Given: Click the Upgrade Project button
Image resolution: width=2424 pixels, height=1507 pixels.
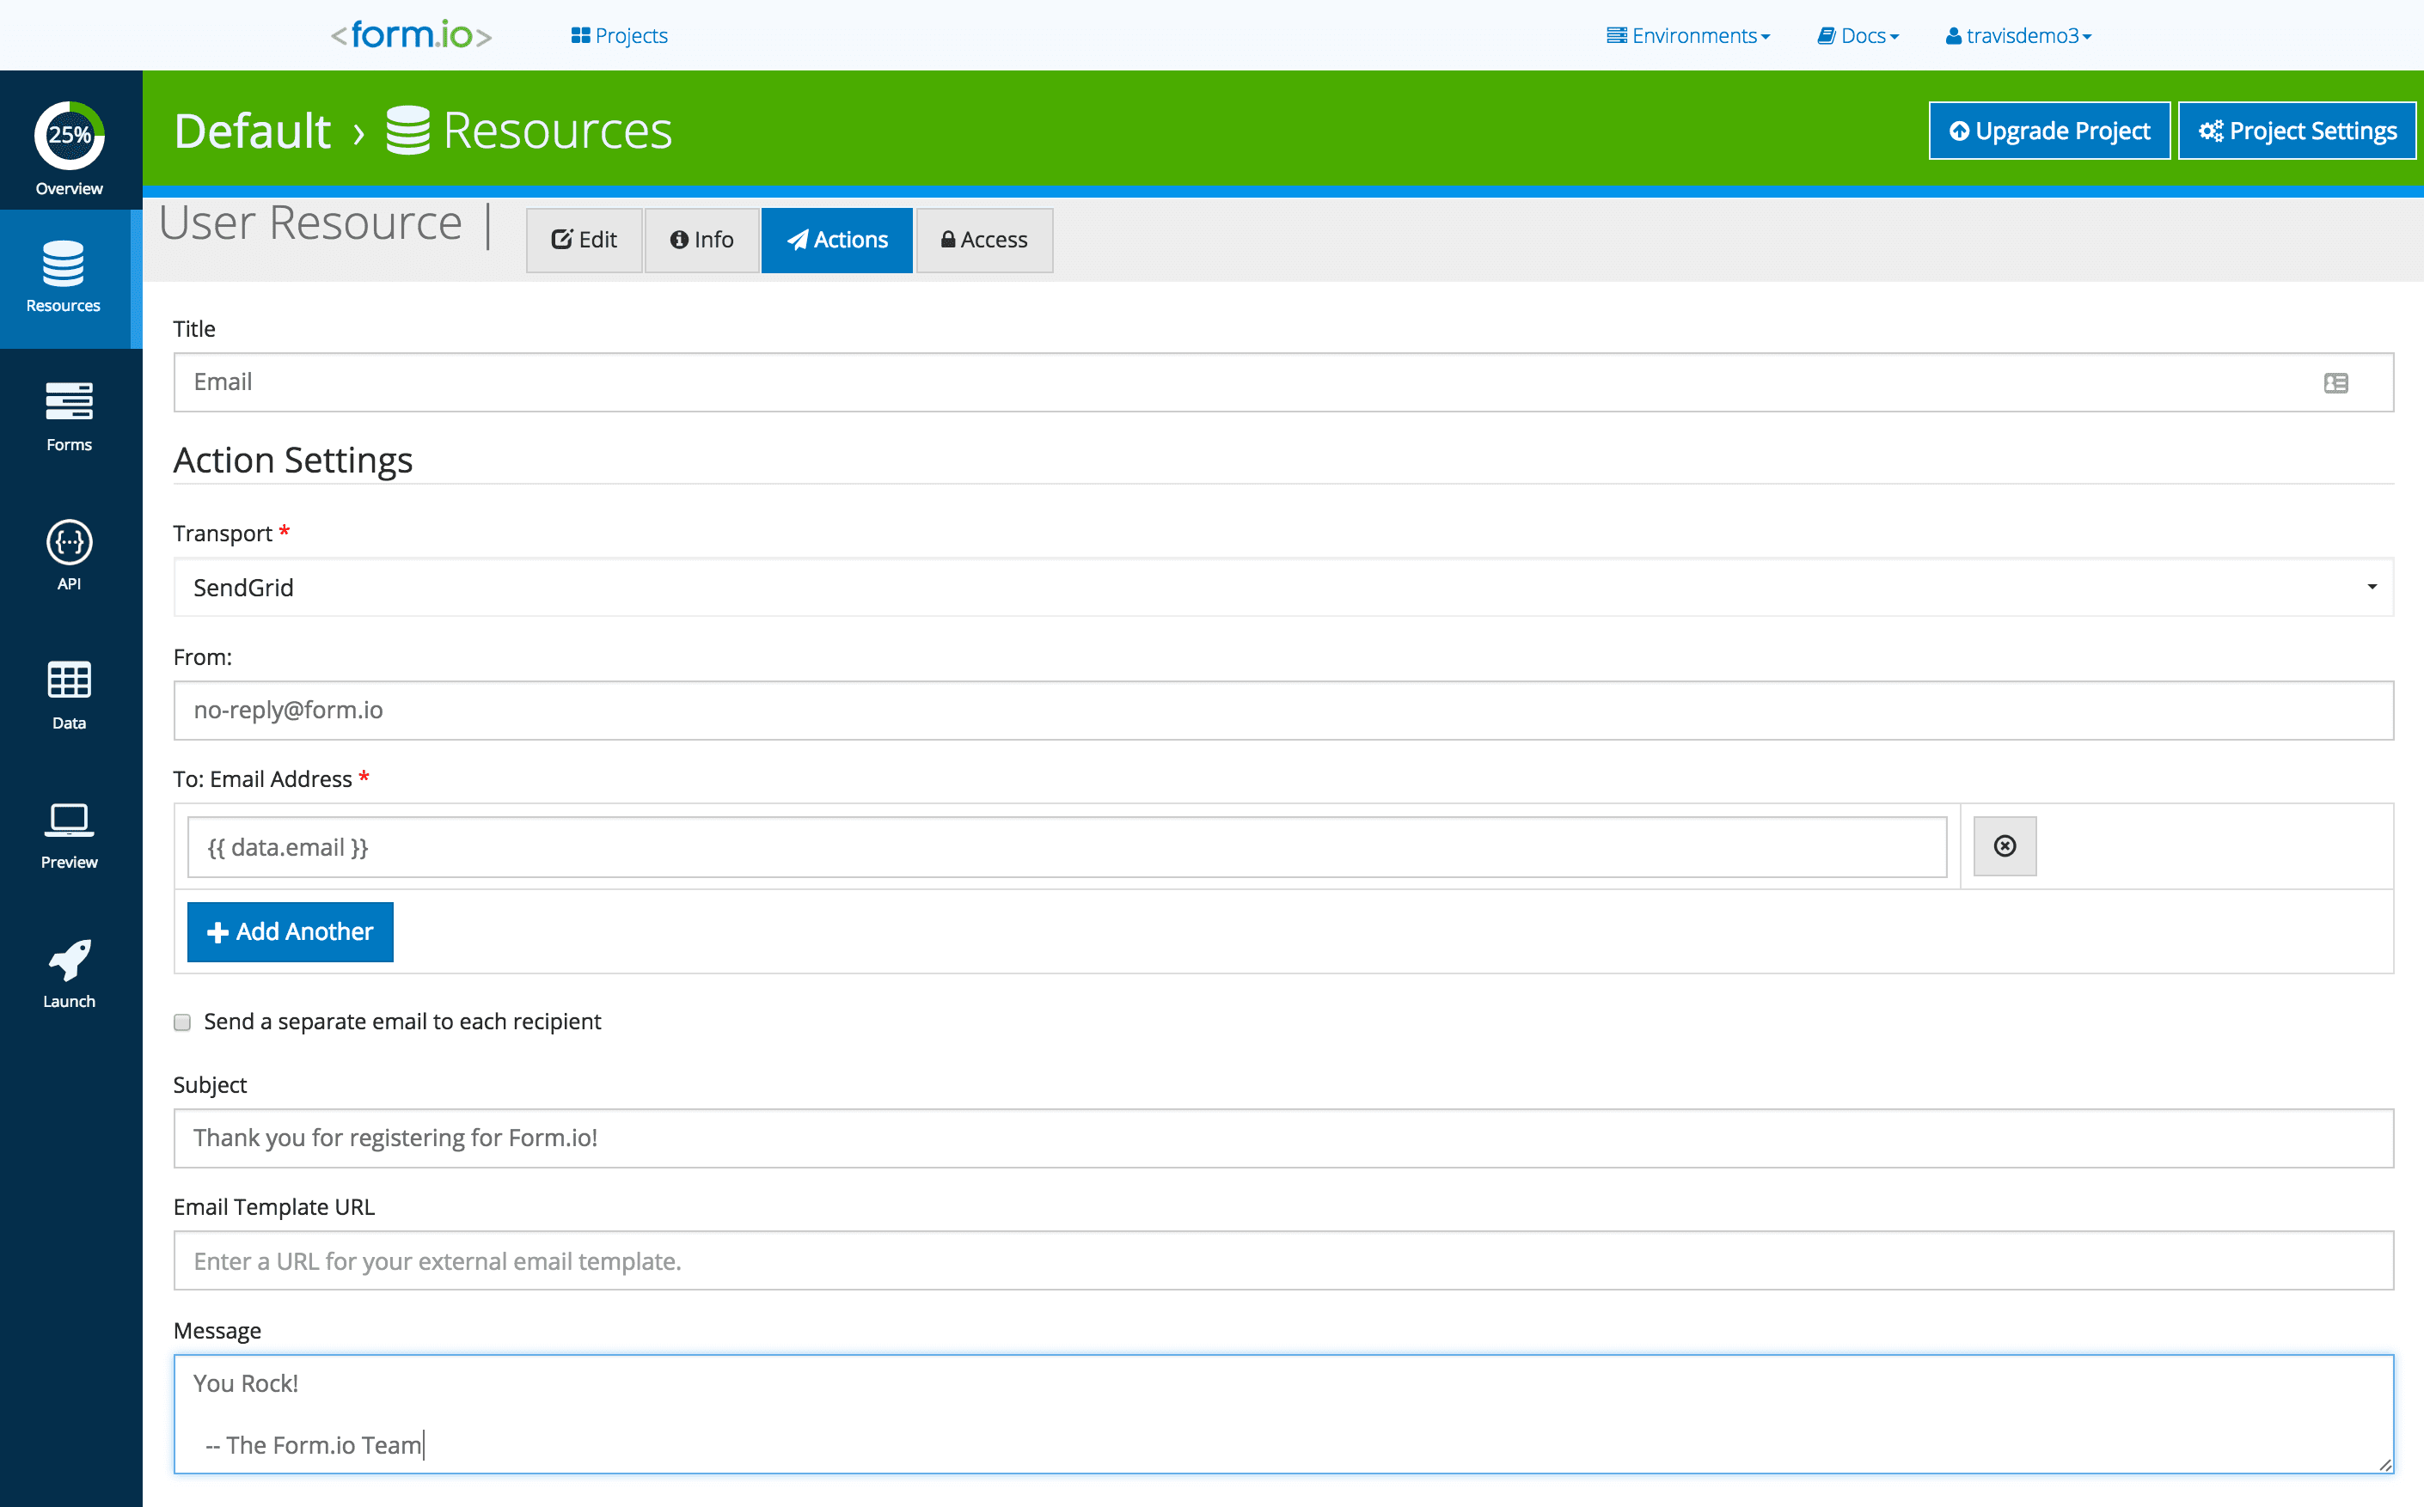Looking at the screenshot, I should [x=2048, y=130].
